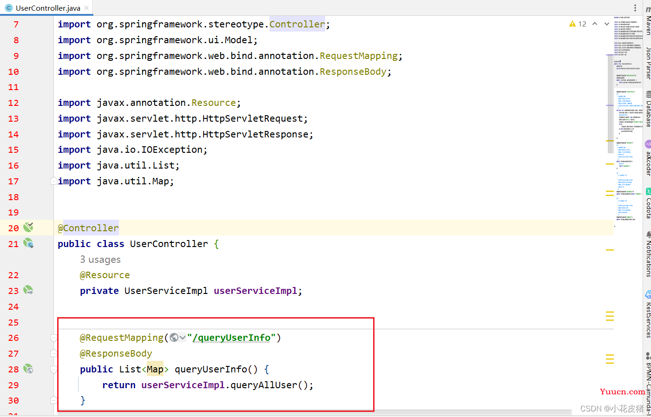The width and height of the screenshot is (651, 417).
Task: Click the UserController class name
Action: (169, 244)
